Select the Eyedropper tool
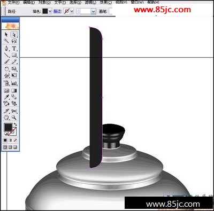Image resolution: width=214 pixels, height=211 pixels. coord(6,97)
